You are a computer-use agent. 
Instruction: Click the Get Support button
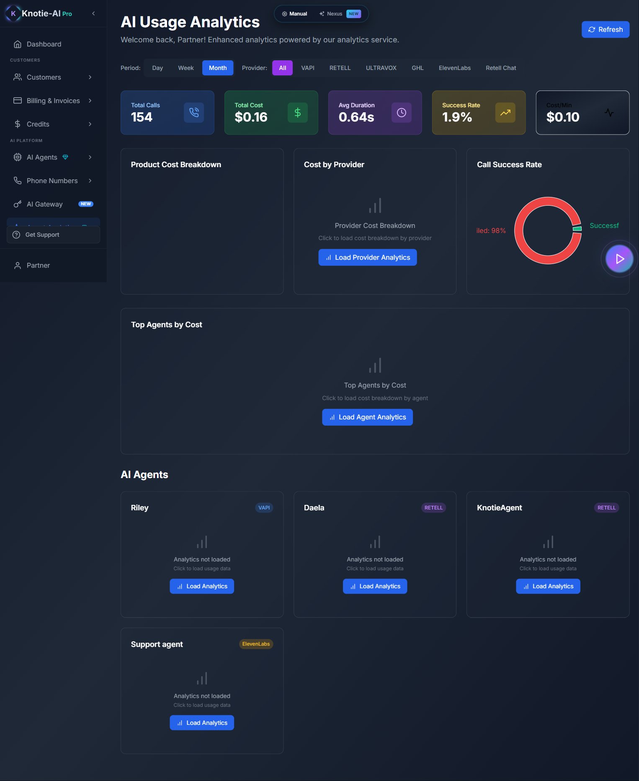click(x=53, y=235)
